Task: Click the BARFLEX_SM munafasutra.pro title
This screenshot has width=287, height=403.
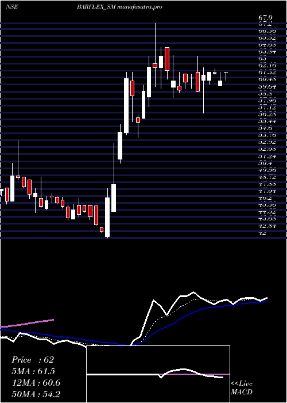Action: tap(119, 7)
